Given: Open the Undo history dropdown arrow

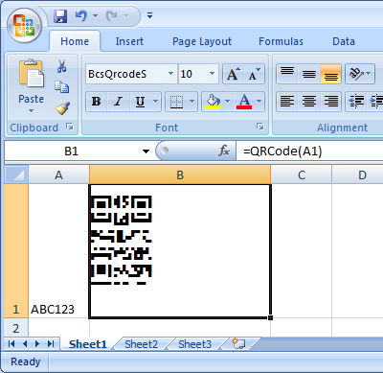Looking at the screenshot, I should (95, 15).
